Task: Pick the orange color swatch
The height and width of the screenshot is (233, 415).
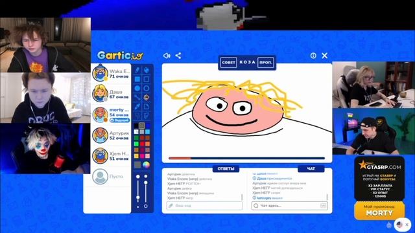Action: (148, 144)
